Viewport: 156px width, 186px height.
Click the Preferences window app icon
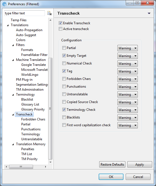coord(4,4)
